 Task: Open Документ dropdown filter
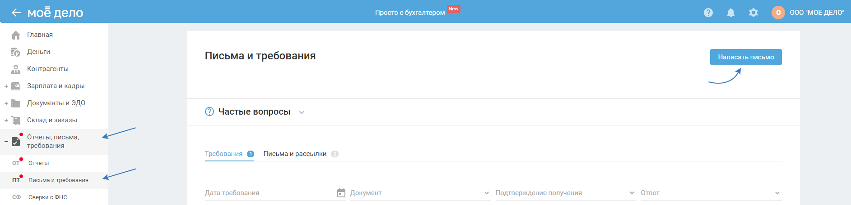click(x=420, y=193)
